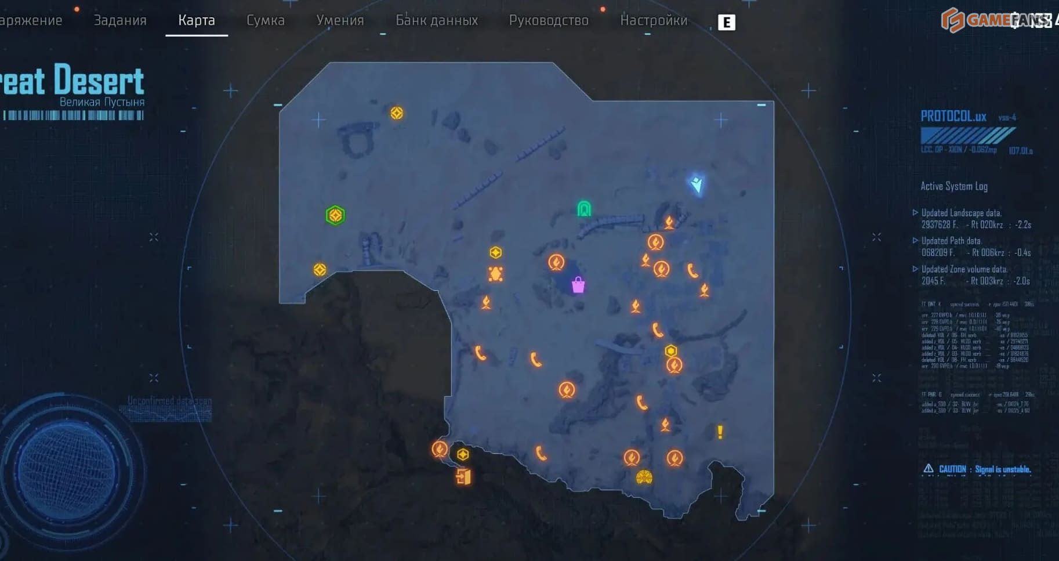Select yellow hexagon beside the exit door

coord(463,454)
